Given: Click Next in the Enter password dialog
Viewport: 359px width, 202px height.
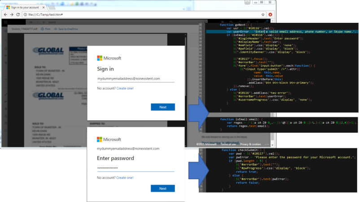Looking at the screenshot, I should point(163,189).
